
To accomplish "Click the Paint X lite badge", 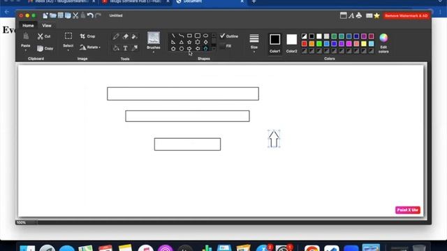I will click(x=408, y=210).
